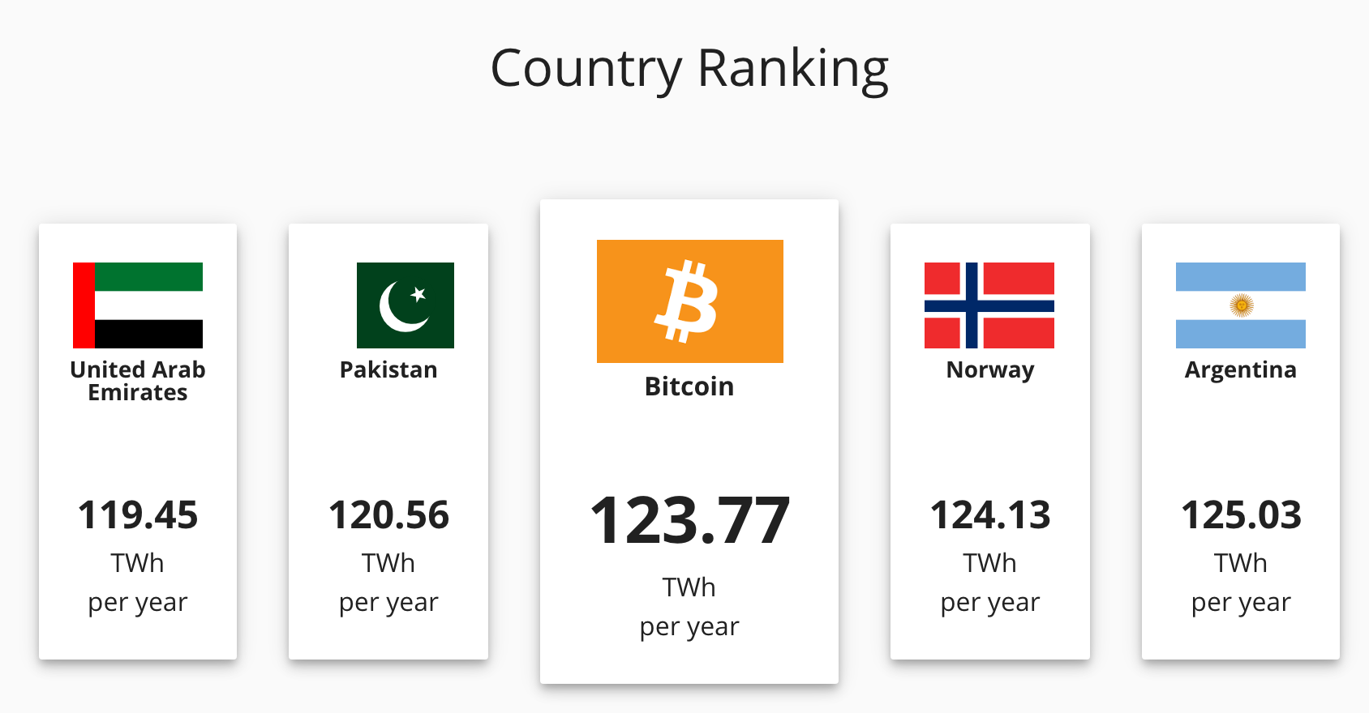Viewport: 1369px width, 713px height.
Task: Click the 125.03 consumption value
Action: coord(1241,515)
